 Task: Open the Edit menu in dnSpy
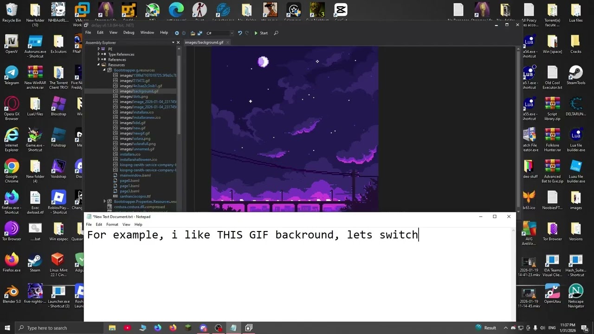(100, 32)
